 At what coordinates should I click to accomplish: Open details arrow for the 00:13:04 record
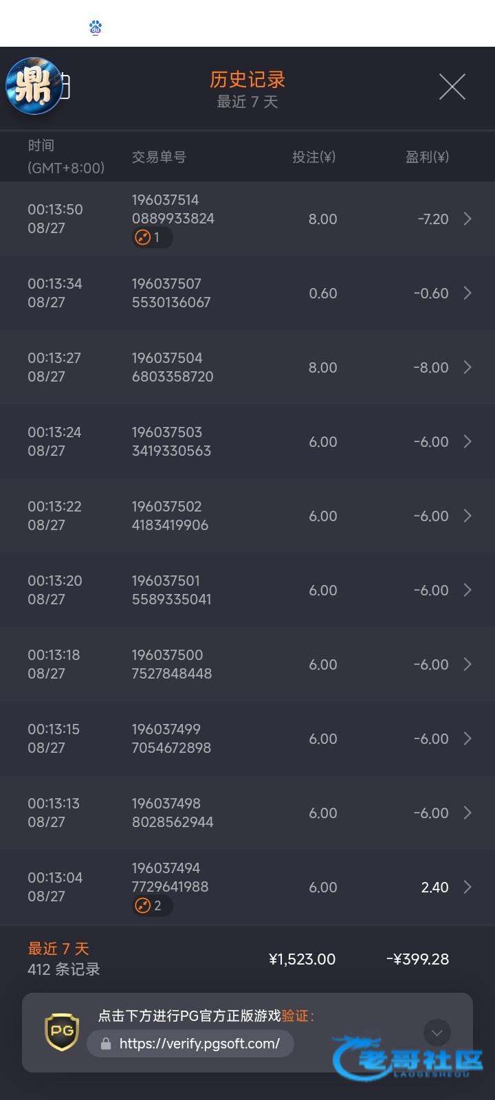click(467, 887)
